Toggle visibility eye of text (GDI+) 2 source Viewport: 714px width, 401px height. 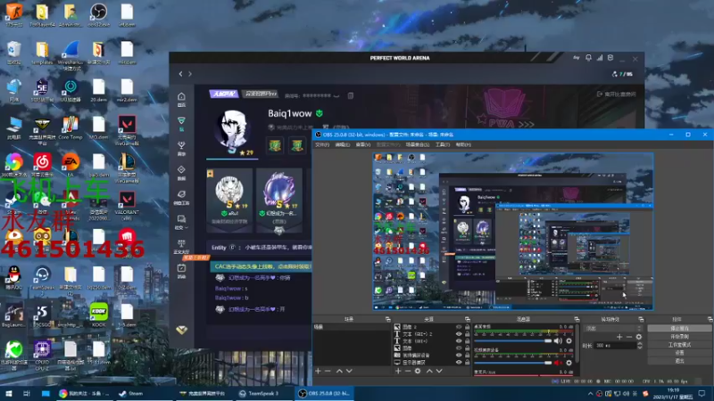(x=459, y=333)
